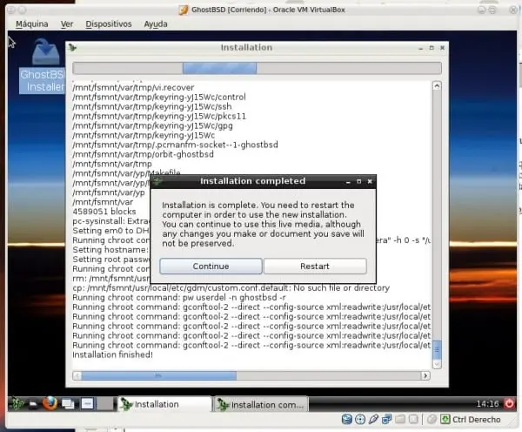Click the Installation completed dialog title bar

pos(252,181)
